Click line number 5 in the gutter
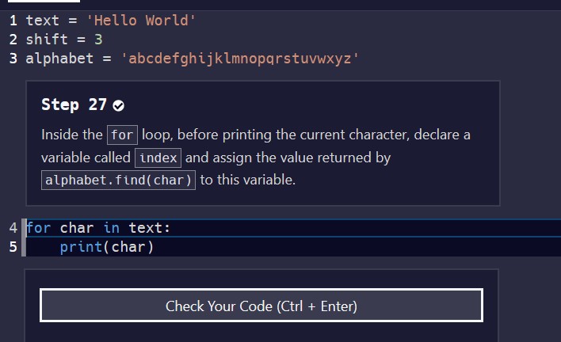 (x=13, y=247)
